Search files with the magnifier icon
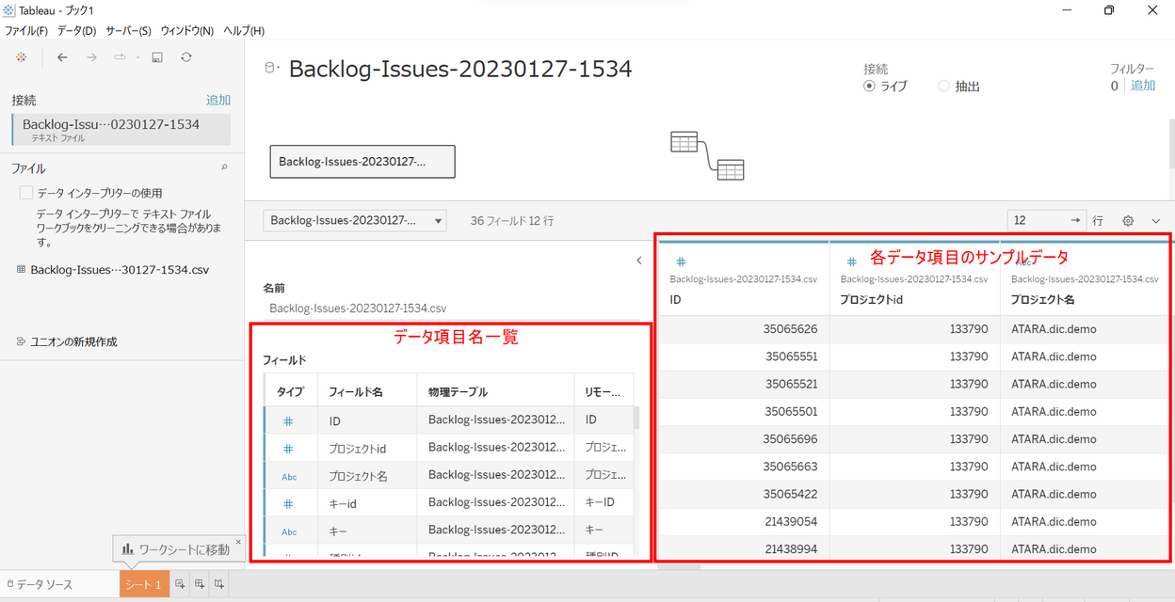 [x=224, y=167]
